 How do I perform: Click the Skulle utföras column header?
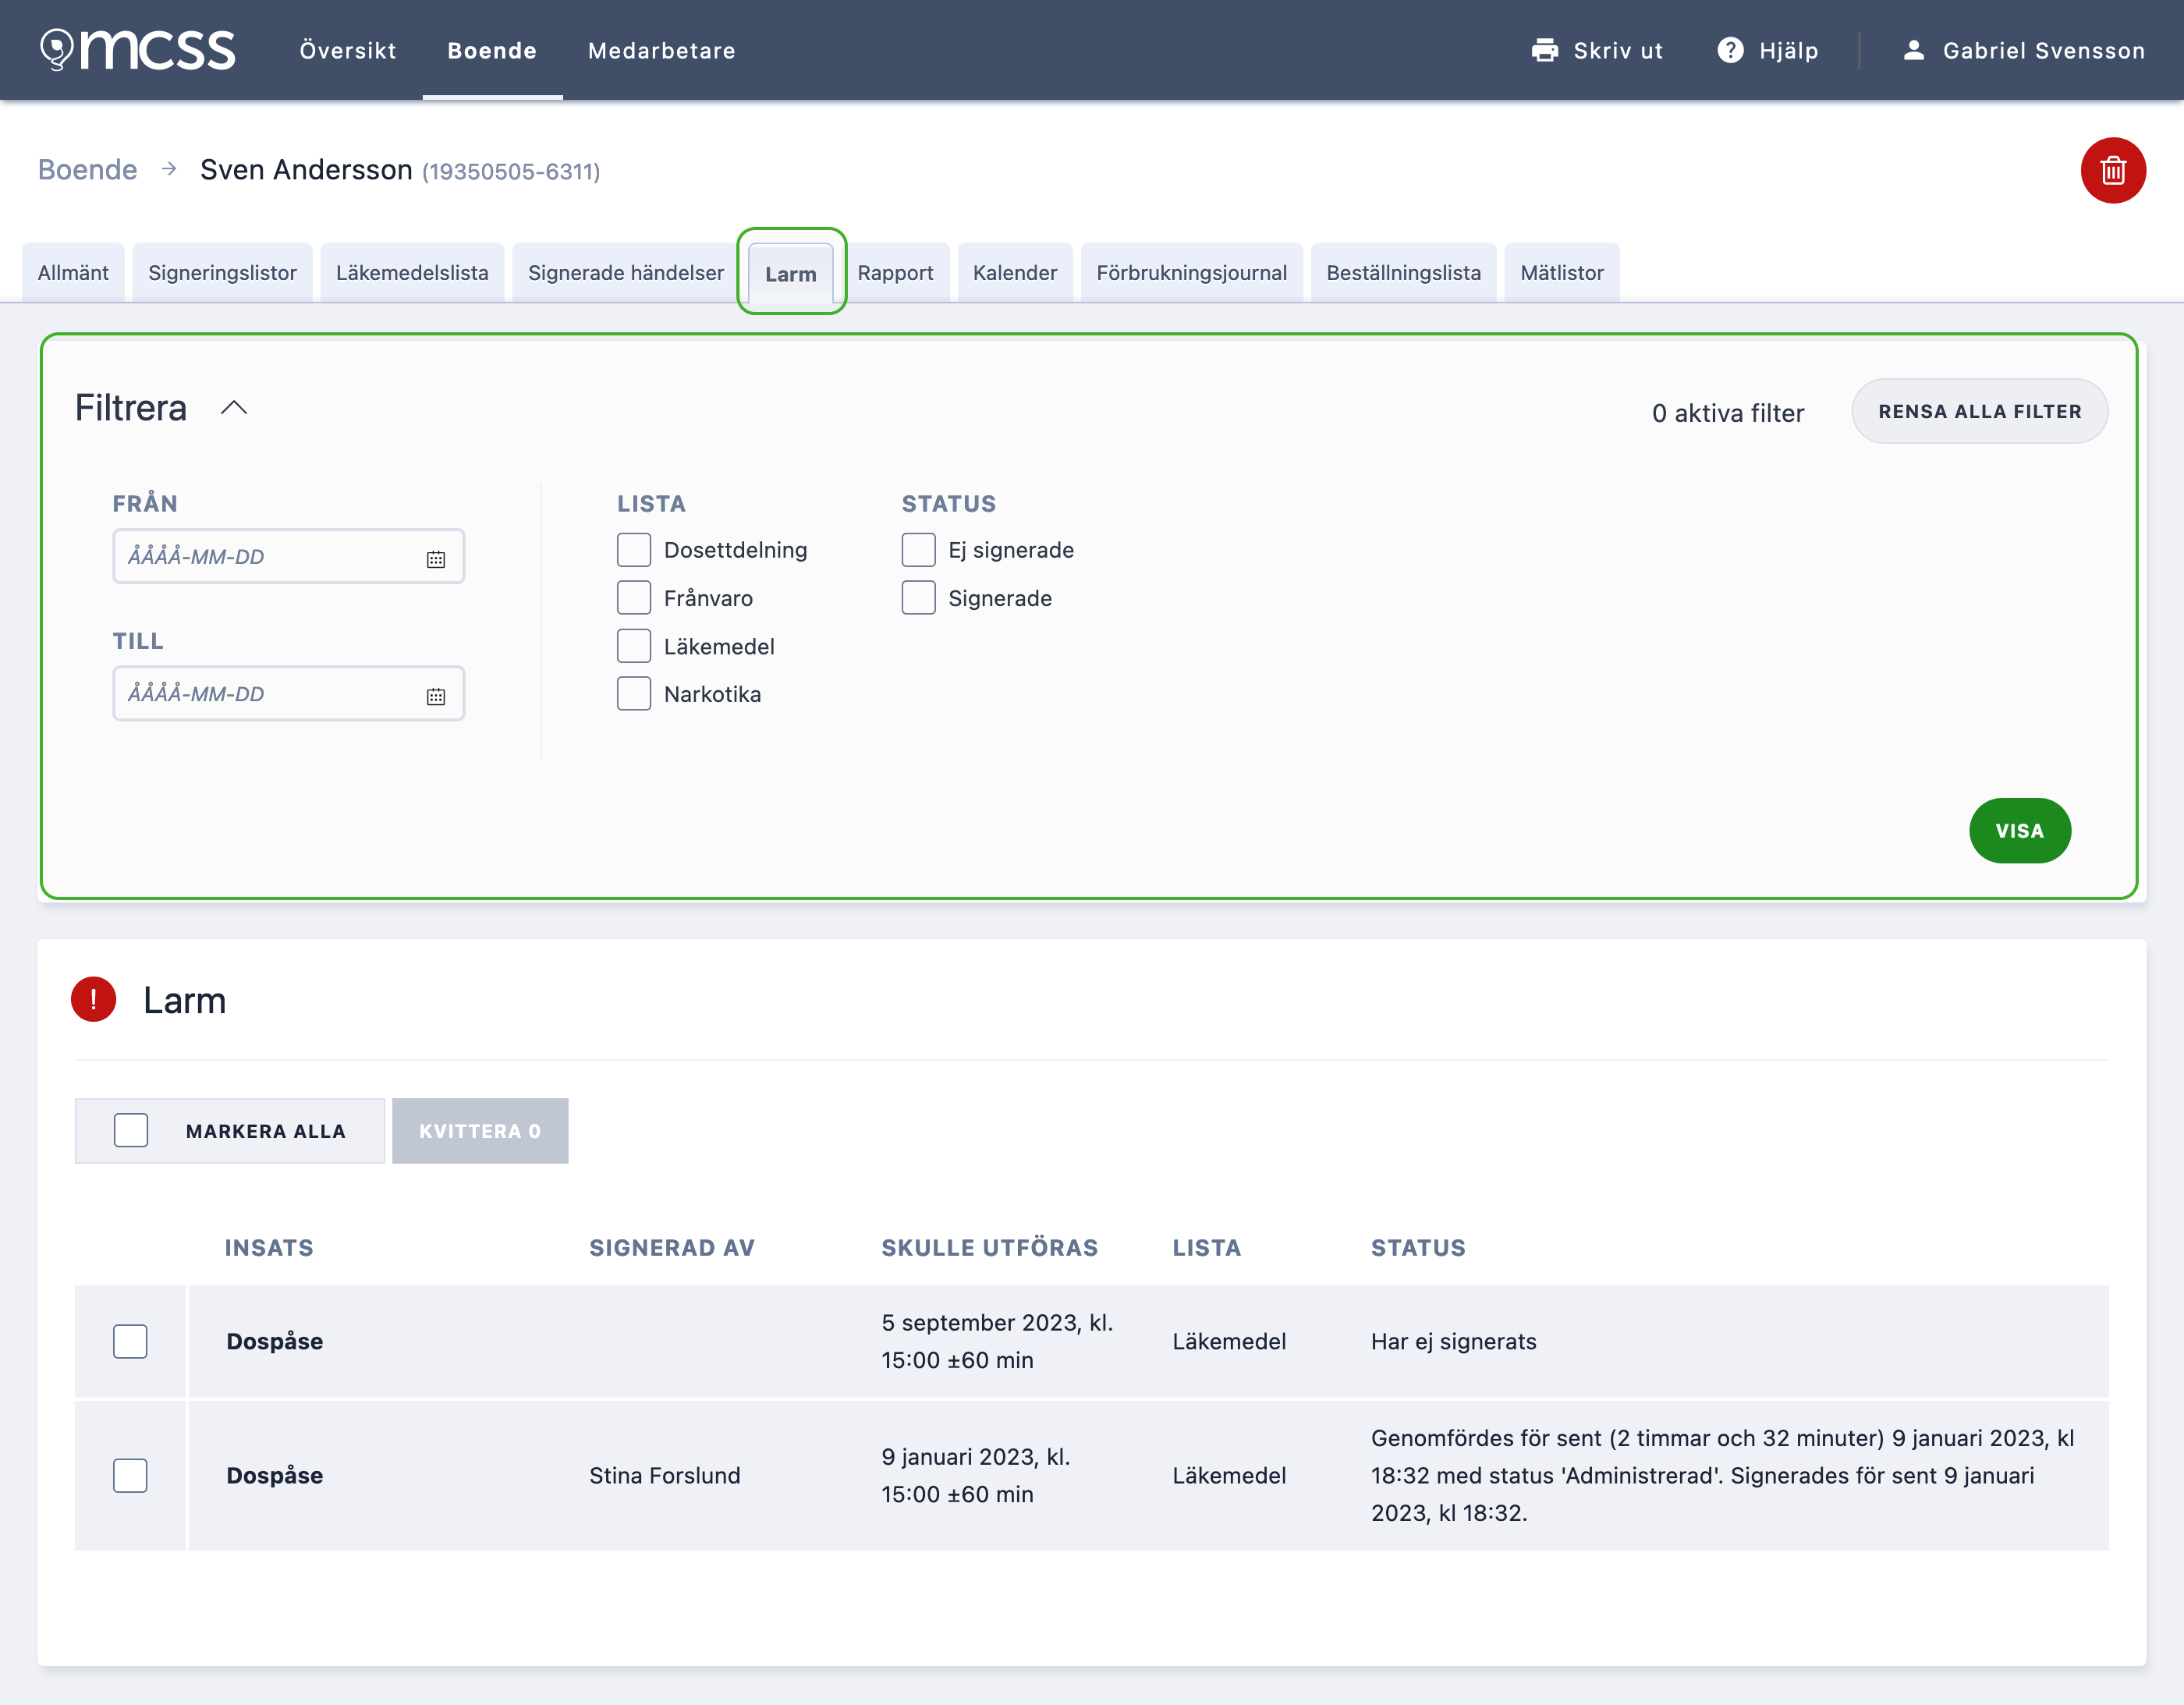tap(990, 1247)
